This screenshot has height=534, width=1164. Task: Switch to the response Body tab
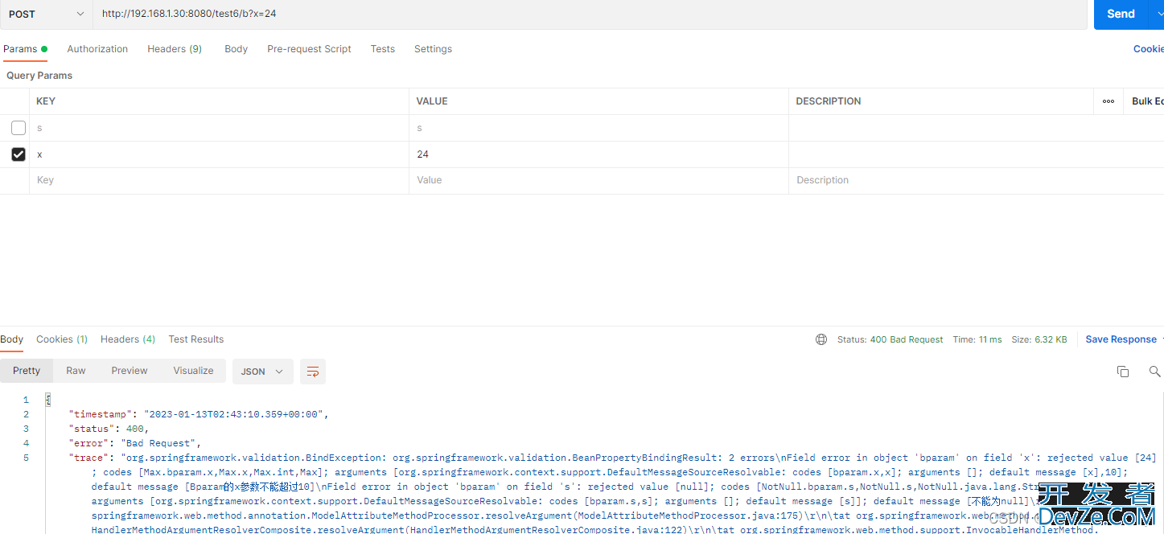12,339
